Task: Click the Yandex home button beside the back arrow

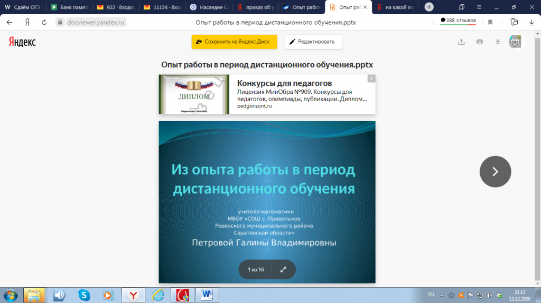Action: pyautogui.click(x=27, y=22)
